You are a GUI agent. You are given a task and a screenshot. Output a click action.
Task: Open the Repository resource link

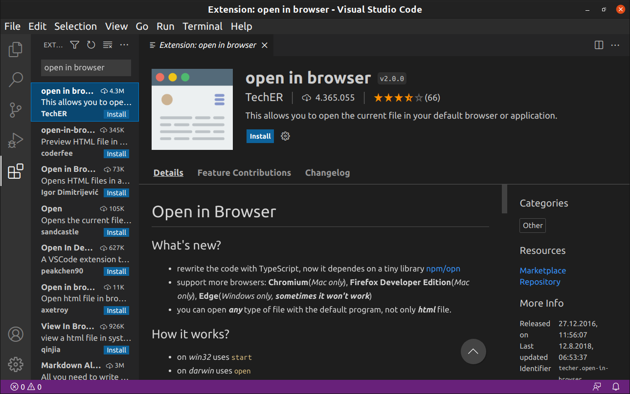[x=540, y=282]
